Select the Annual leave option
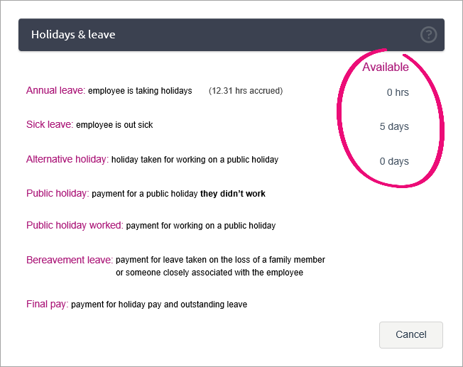 pyautogui.click(x=55, y=91)
